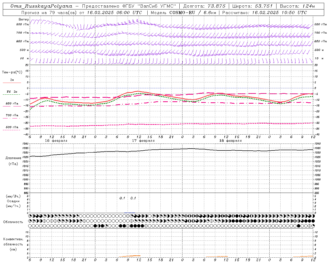The height and width of the screenshot is (262, 328).
Task: Click the 700 гПа temperature legend label
Action: coord(12,115)
